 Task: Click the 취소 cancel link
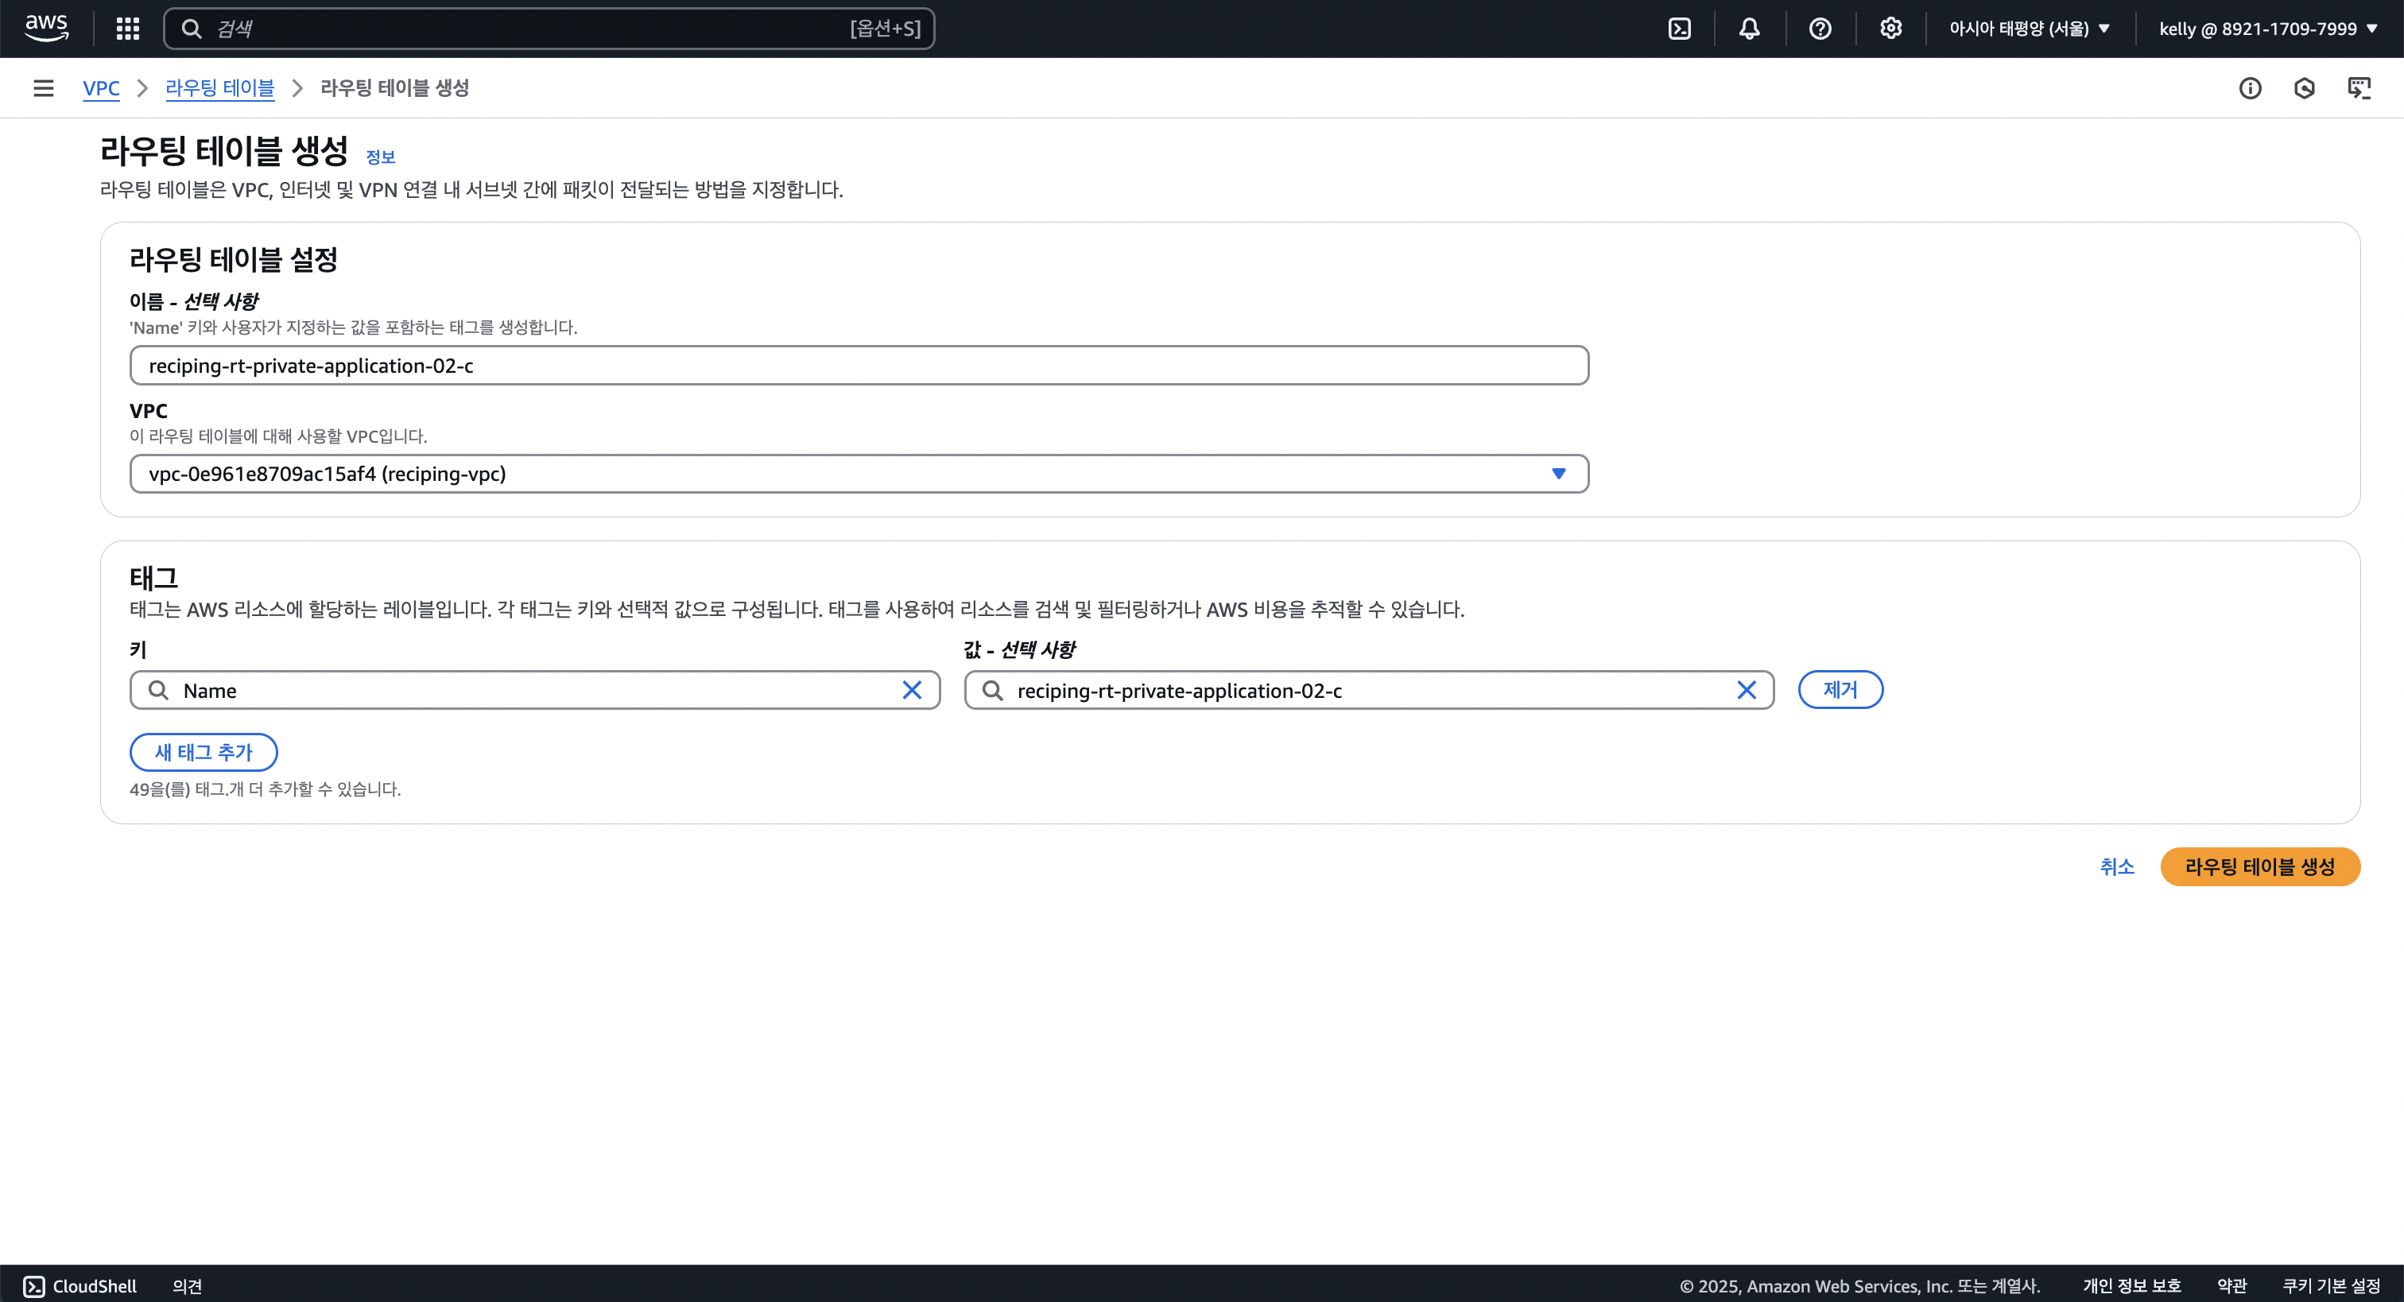pos(2116,866)
